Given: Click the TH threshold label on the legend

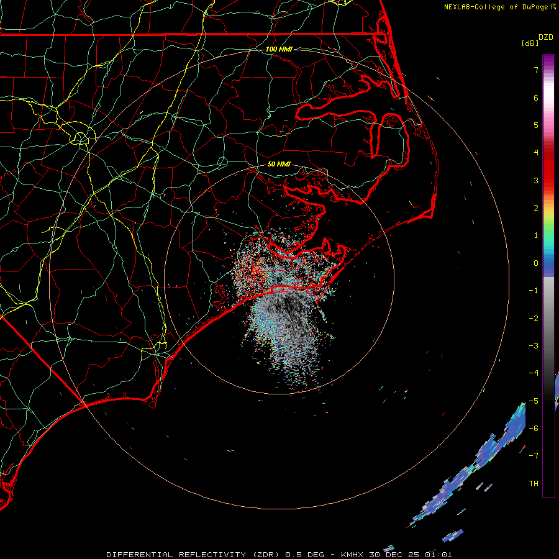Looking at the screenshot, I should point(534,484).
